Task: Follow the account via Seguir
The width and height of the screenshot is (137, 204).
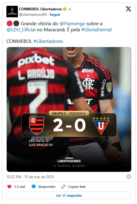Action: tap(55, 15)
